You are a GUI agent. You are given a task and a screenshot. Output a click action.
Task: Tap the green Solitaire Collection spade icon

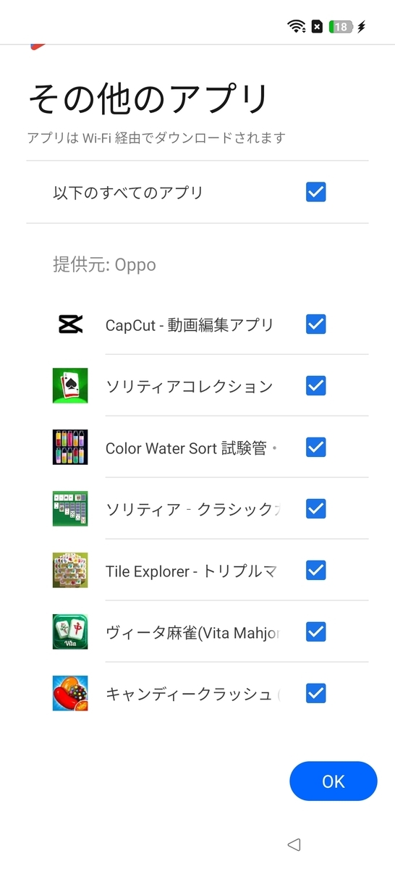point(70,386)
